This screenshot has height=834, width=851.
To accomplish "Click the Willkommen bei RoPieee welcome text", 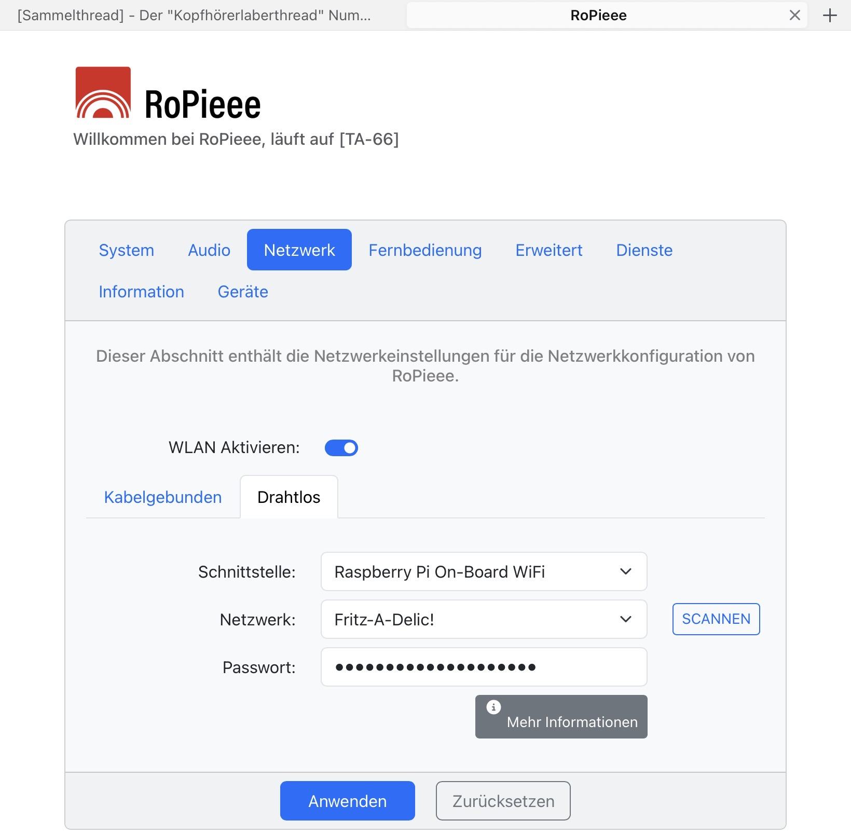I will (x=236, y=140).
